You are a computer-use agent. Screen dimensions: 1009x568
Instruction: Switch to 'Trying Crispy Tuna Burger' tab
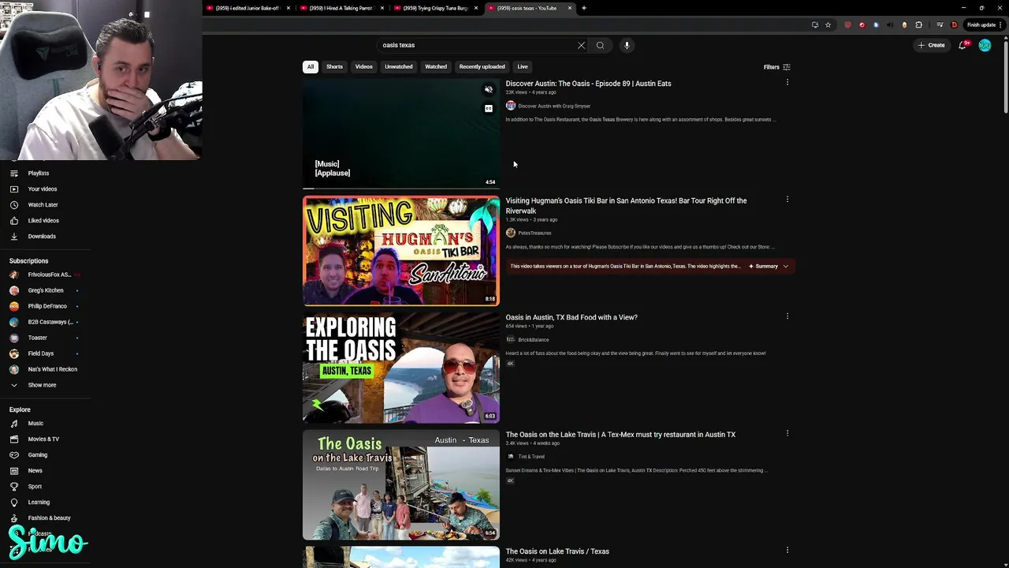[436, 8]
